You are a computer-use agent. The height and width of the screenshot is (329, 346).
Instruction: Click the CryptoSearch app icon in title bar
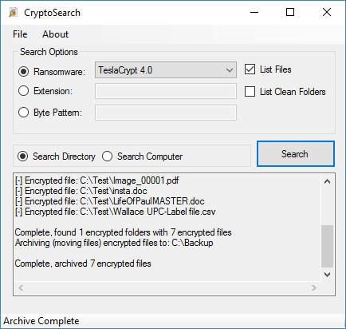tap(13, 12)
